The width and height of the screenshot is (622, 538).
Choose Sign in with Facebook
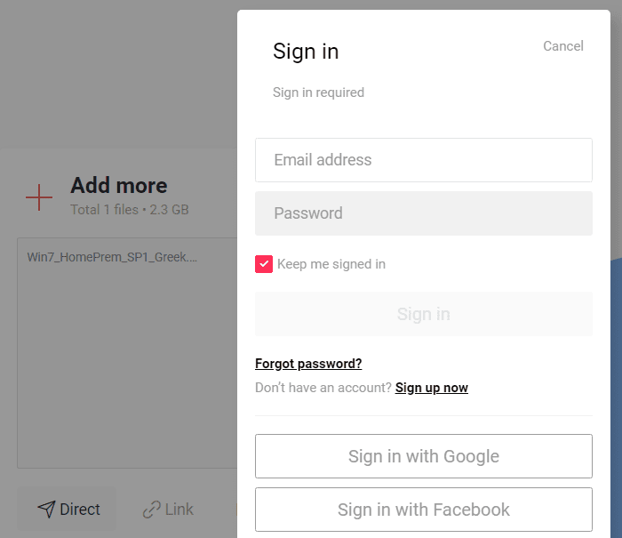click(x=424, y=510)
